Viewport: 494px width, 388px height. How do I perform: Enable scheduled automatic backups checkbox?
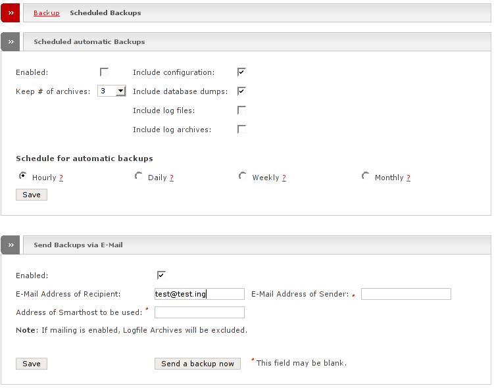(104, 72)
